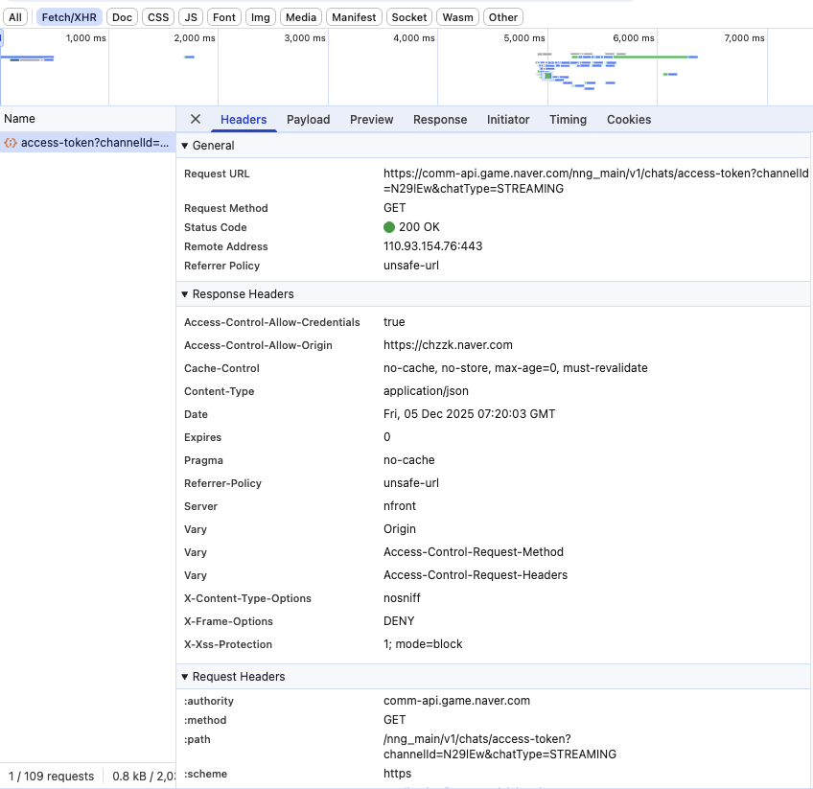Filter requests by Socket type
The height and width of the screenshot is (789, 813).
[409, 17]
